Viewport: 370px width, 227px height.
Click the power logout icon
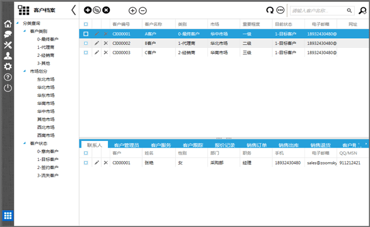[x=8, y=88]
